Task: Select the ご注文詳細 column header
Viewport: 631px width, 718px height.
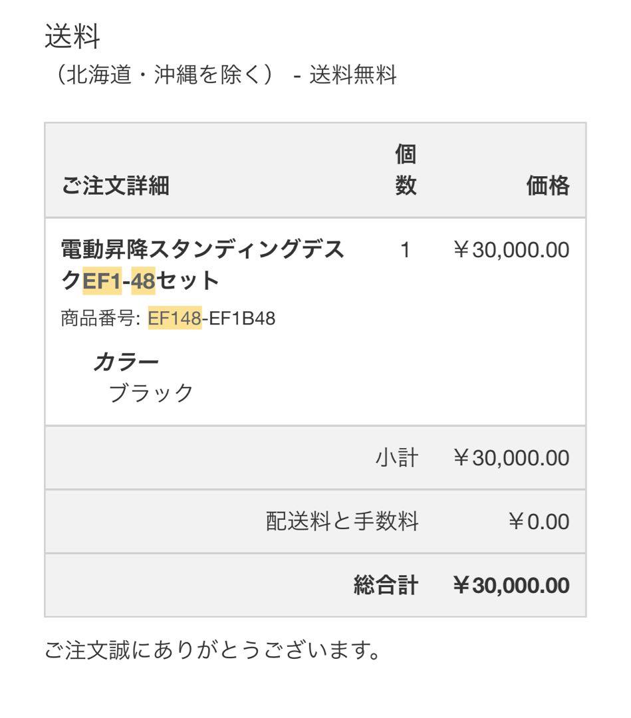Action: pos(116,187)
